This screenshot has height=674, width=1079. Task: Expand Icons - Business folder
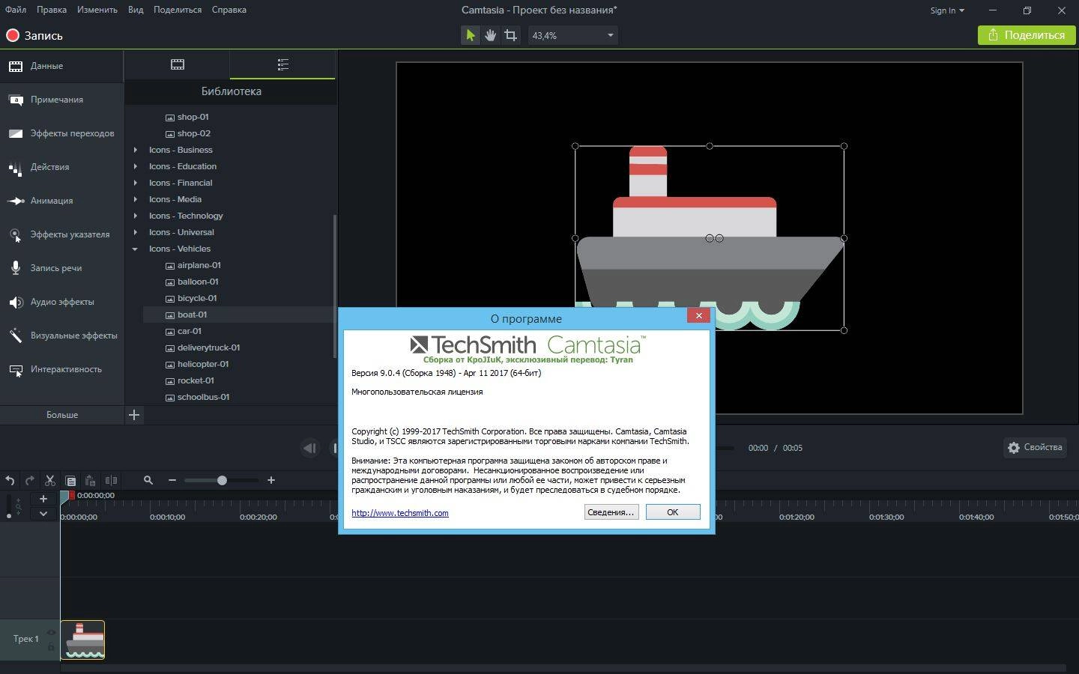pos(136,150)
